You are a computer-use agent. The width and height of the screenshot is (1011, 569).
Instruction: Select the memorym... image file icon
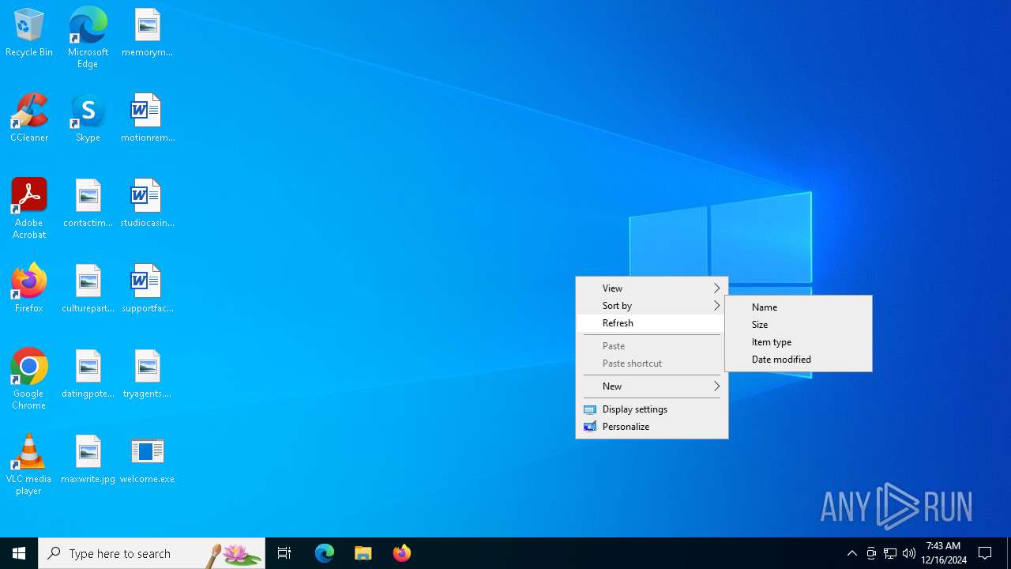[147, 33]
